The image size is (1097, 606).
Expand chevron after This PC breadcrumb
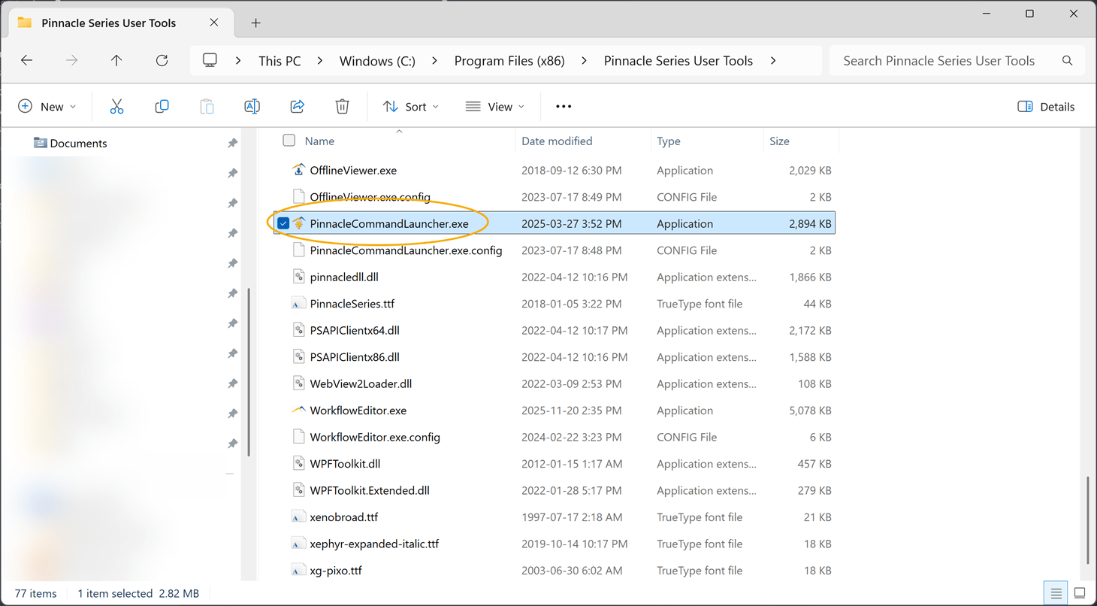320,61
